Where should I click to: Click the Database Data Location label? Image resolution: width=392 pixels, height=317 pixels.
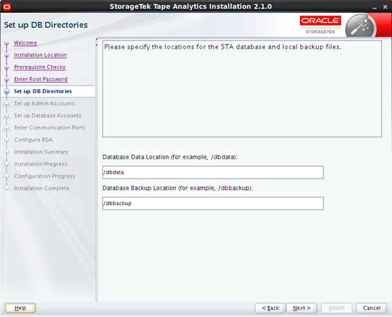pos(169,157)
